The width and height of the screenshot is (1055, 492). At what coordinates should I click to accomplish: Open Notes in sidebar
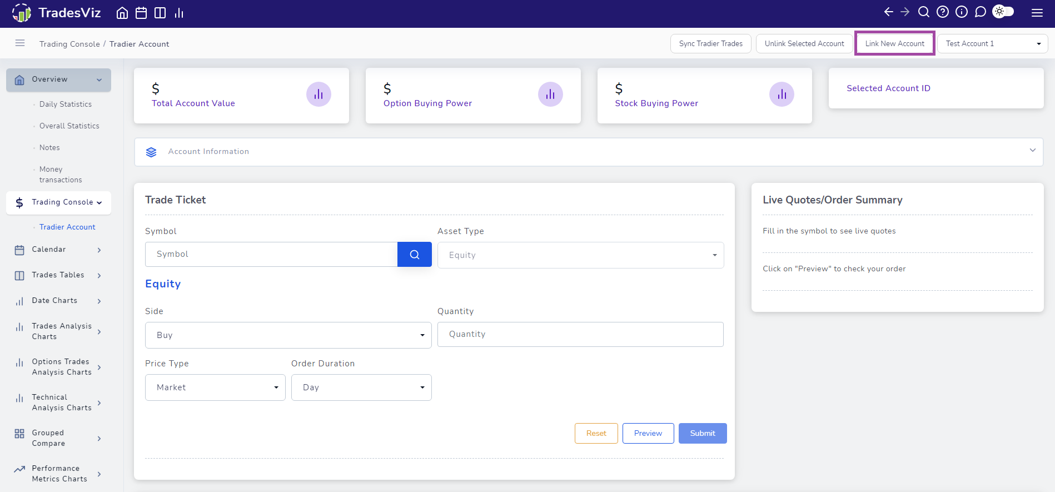pyautogui.click(x=49, y=147)
